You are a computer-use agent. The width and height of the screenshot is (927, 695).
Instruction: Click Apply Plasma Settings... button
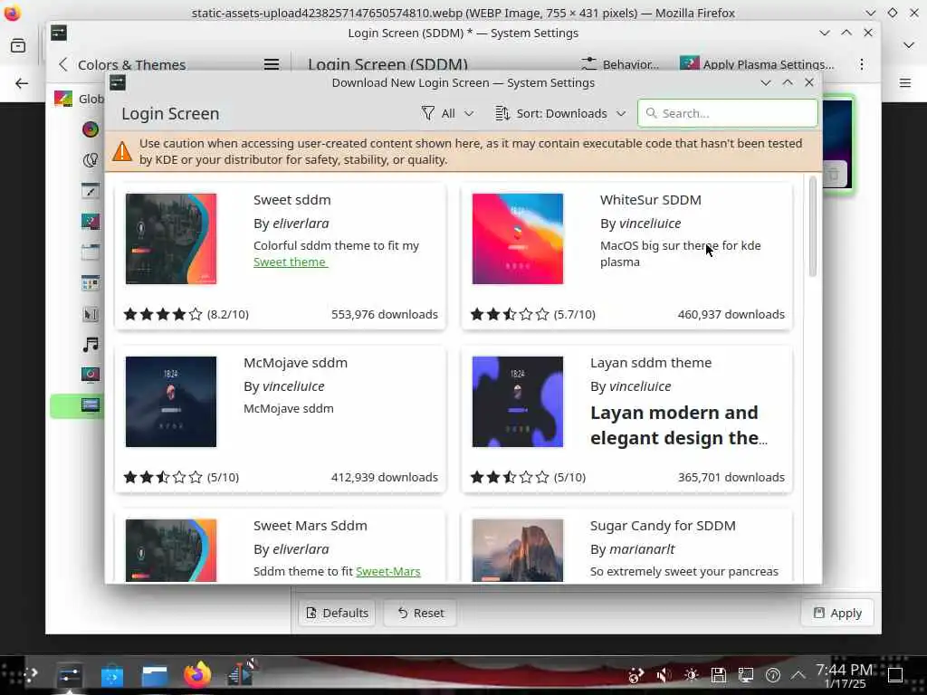click(758, 64)
